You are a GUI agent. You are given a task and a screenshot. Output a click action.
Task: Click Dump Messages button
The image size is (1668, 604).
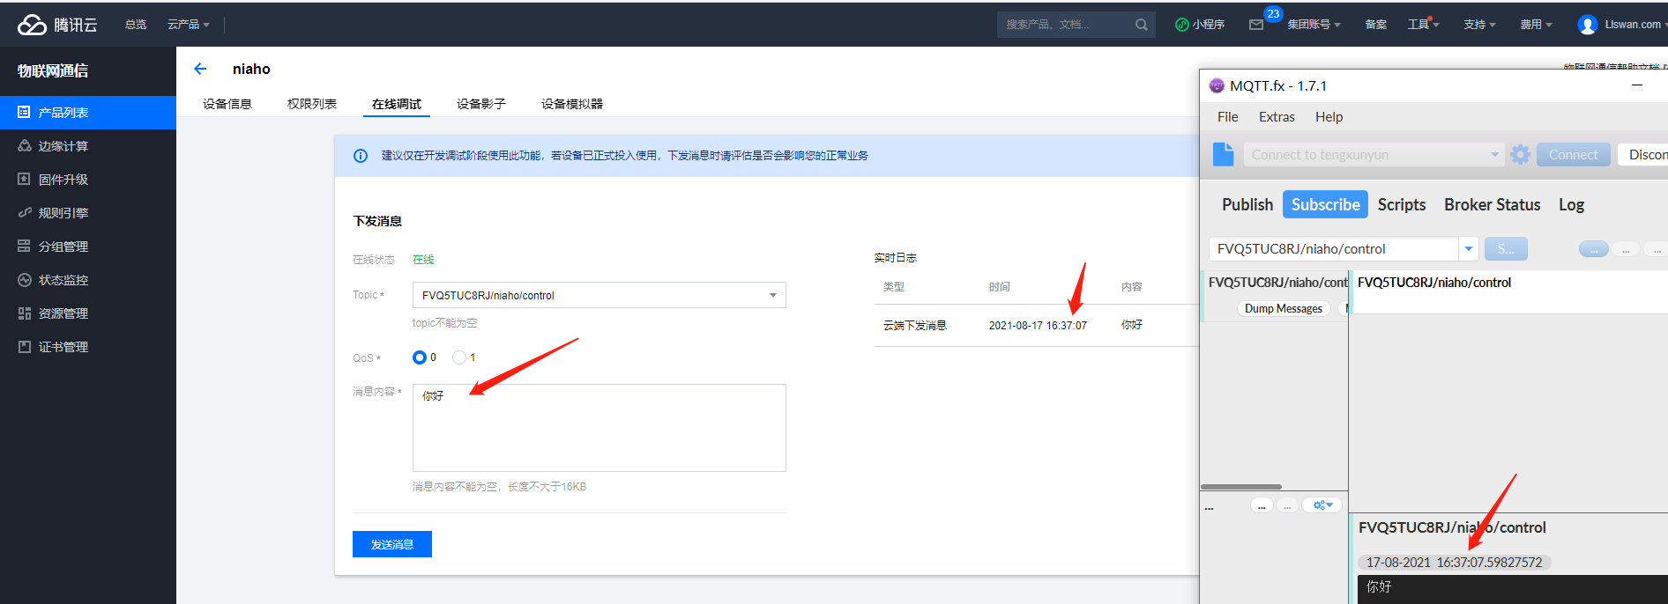pos(1284,308)
